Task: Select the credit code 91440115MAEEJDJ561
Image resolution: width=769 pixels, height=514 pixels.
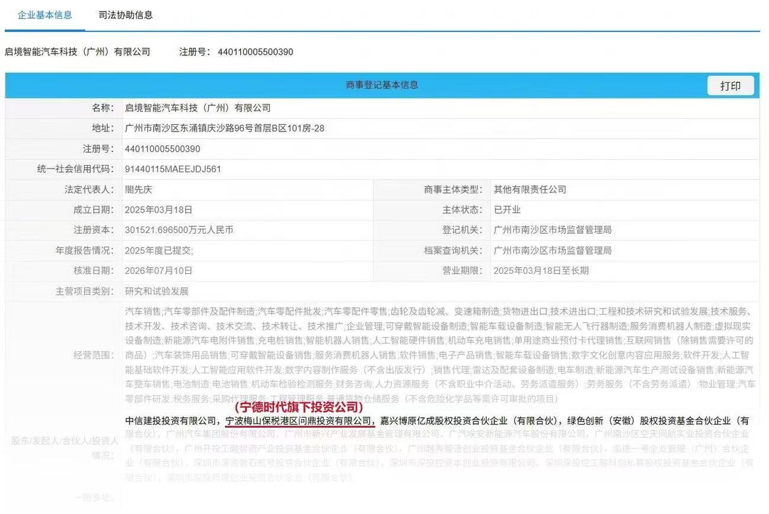Action: coord(173,169)
